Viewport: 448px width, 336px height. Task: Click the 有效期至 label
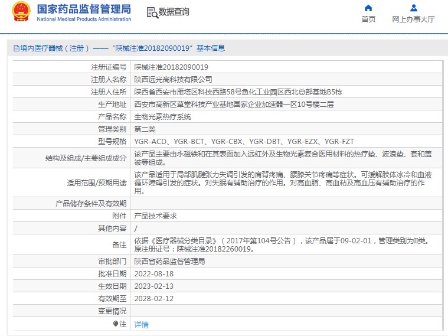pyautogui.click(x=112, y=299)
